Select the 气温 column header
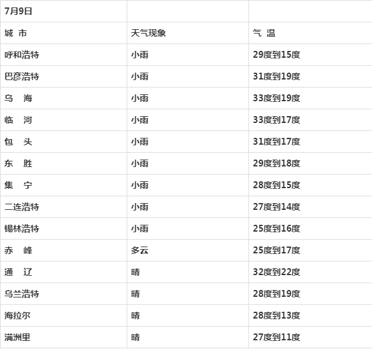This screenshot has width=372, height=349. tap(311, 33)
